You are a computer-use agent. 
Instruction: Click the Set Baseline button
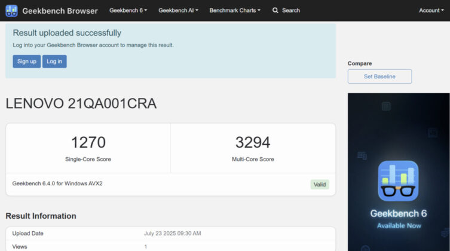(x=379, y=76)
